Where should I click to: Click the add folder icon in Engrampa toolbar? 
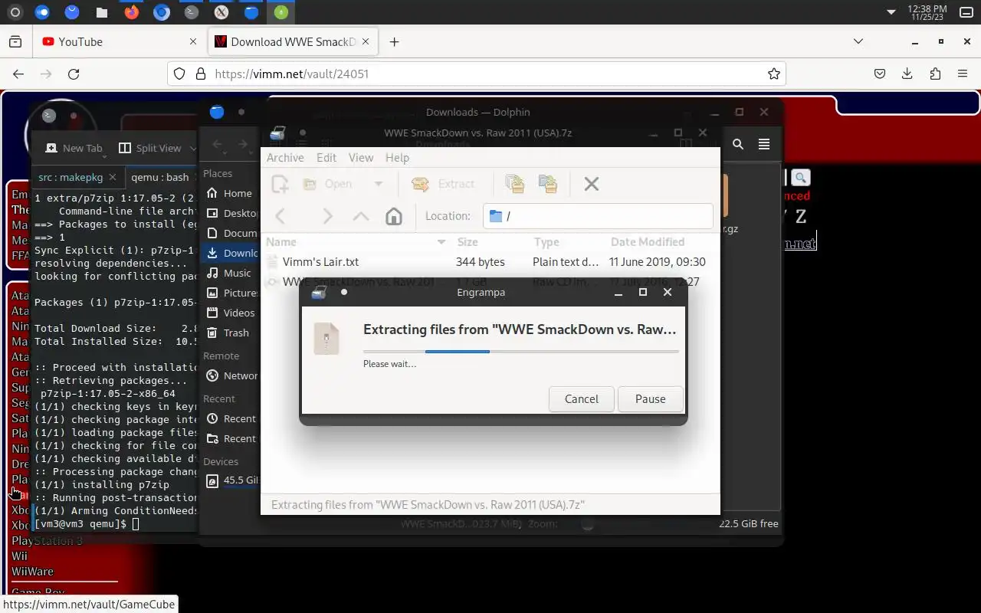click(548, 184)
